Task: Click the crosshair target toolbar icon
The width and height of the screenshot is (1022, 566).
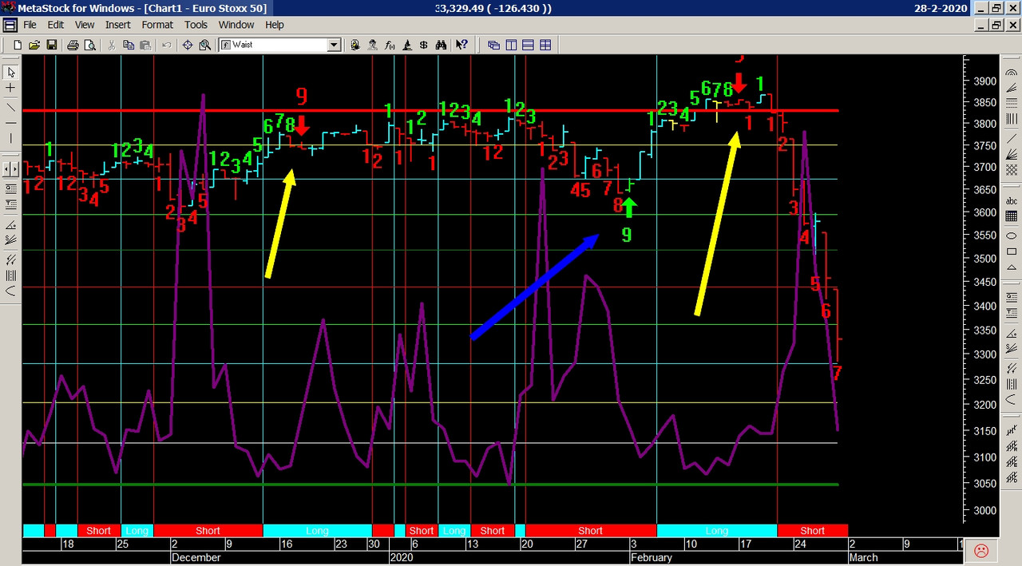Action: (x=188, y=45)
